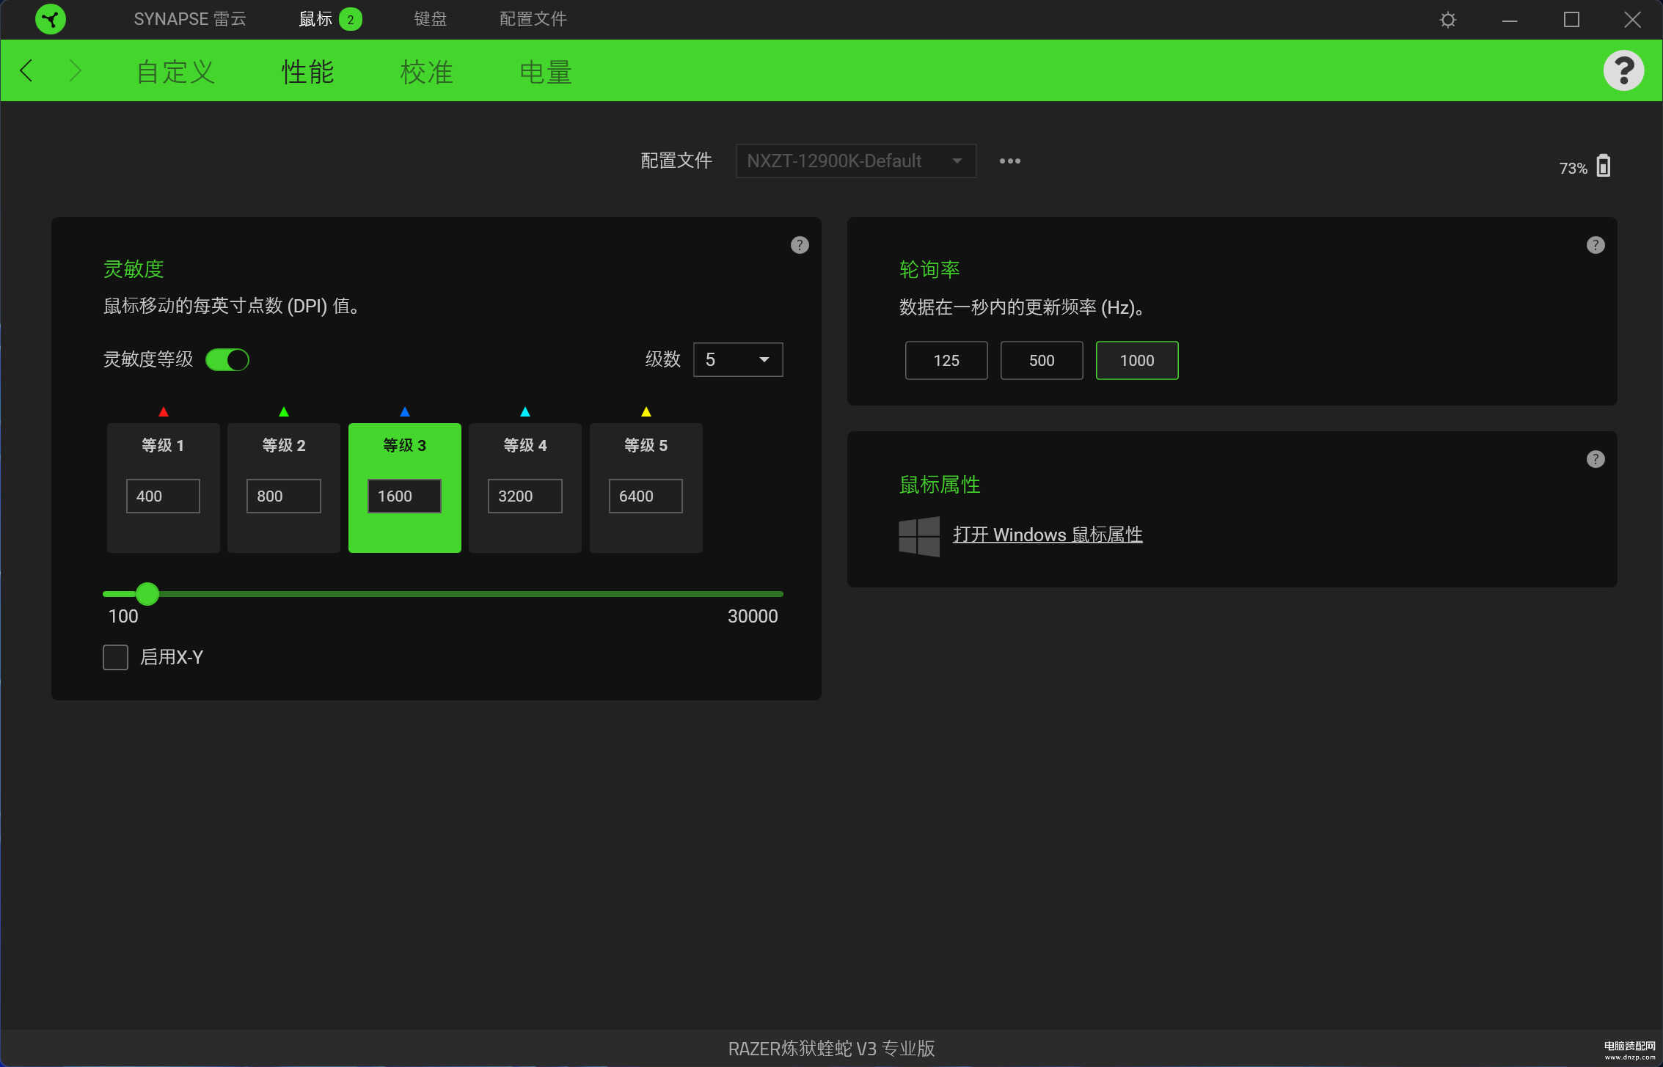
Task: Switch to the 键盘 tab
Action: pos(430,19)
